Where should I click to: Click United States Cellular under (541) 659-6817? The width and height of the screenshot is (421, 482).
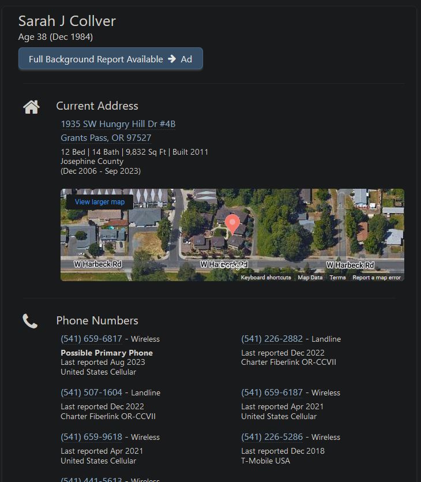coord(98,372)
